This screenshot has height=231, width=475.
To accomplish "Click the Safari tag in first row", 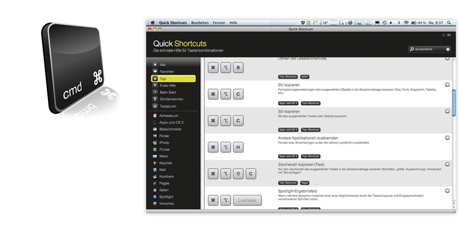I will click(305, 77).
